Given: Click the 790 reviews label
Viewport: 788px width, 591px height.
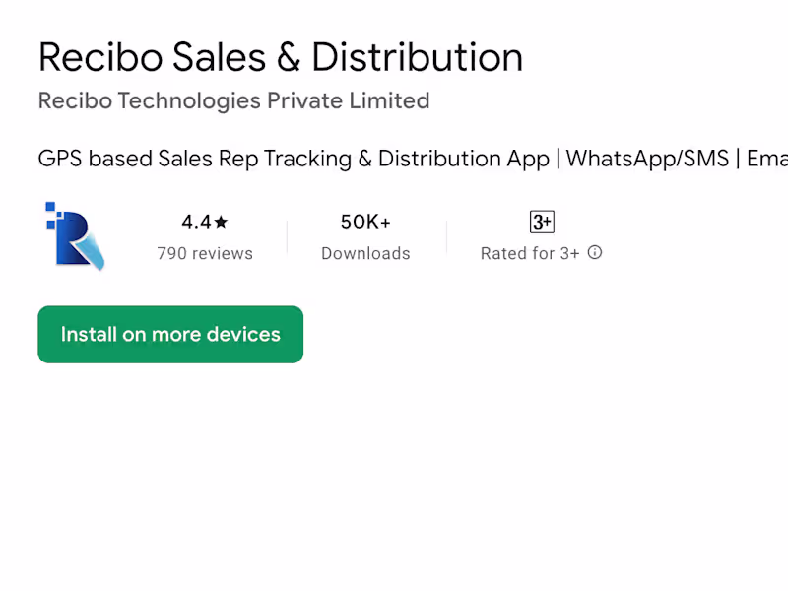Looking at the screenshot, I should [205, 253].
